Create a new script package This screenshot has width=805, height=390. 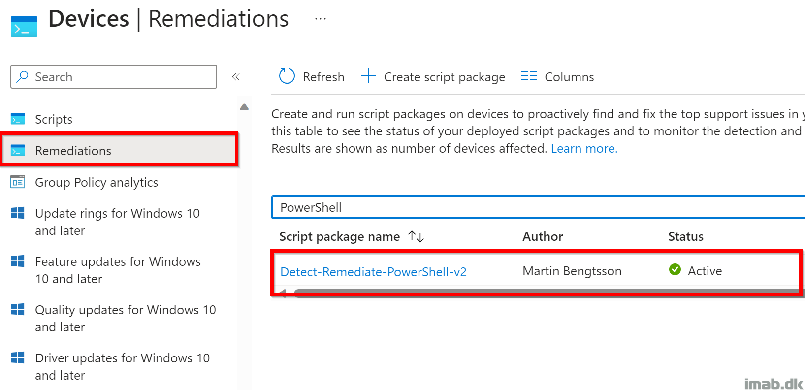(433, 77)
